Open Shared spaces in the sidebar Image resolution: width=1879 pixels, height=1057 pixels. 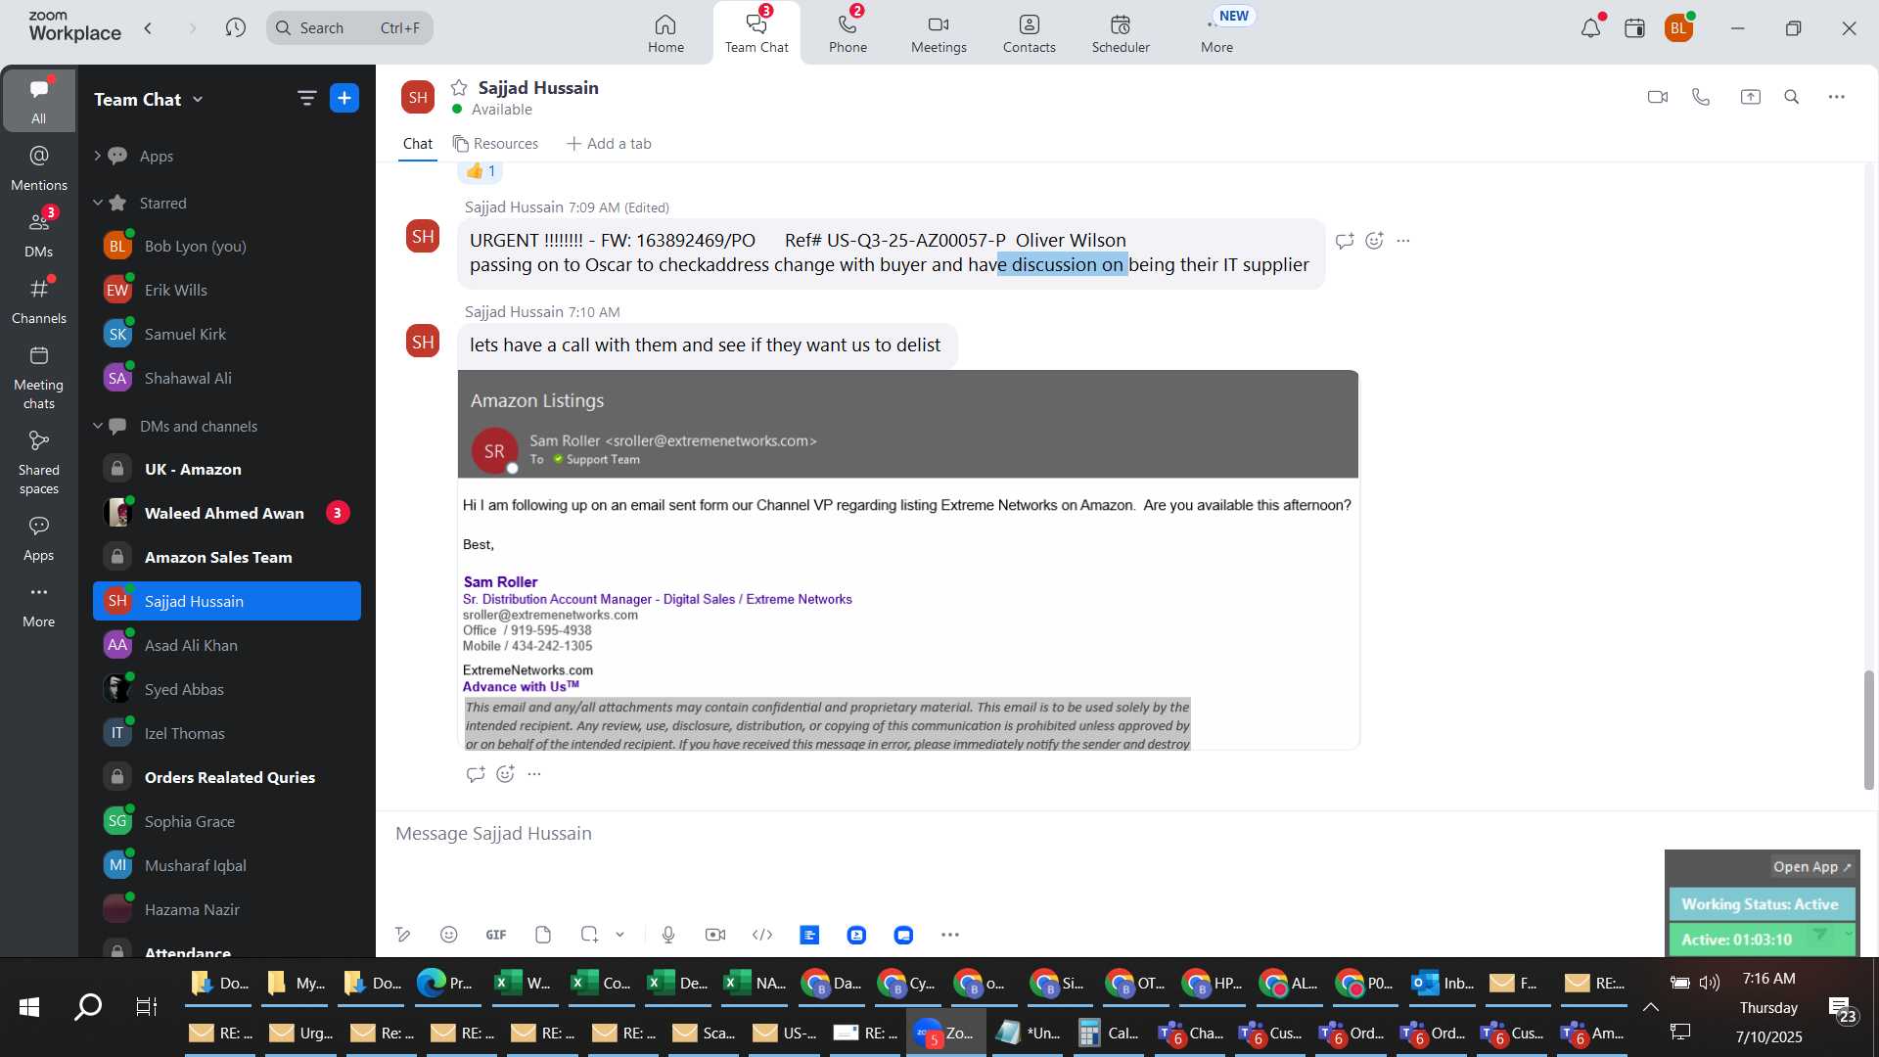pos(38,463)
